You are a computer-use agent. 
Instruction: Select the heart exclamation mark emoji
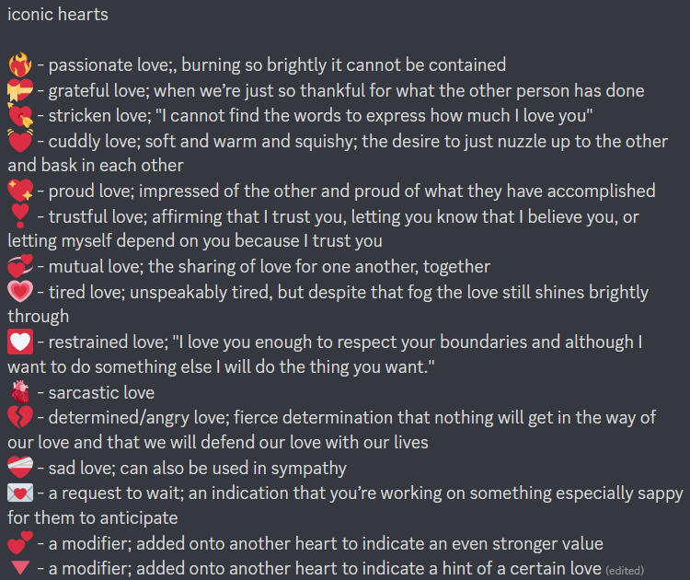pyautogui.click(x=20, y=217)
